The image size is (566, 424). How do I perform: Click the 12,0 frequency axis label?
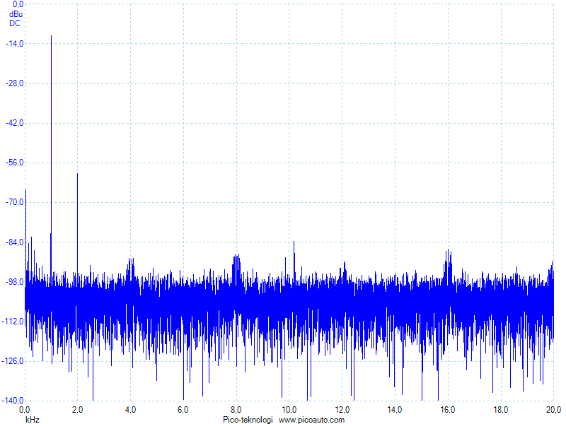342,410
